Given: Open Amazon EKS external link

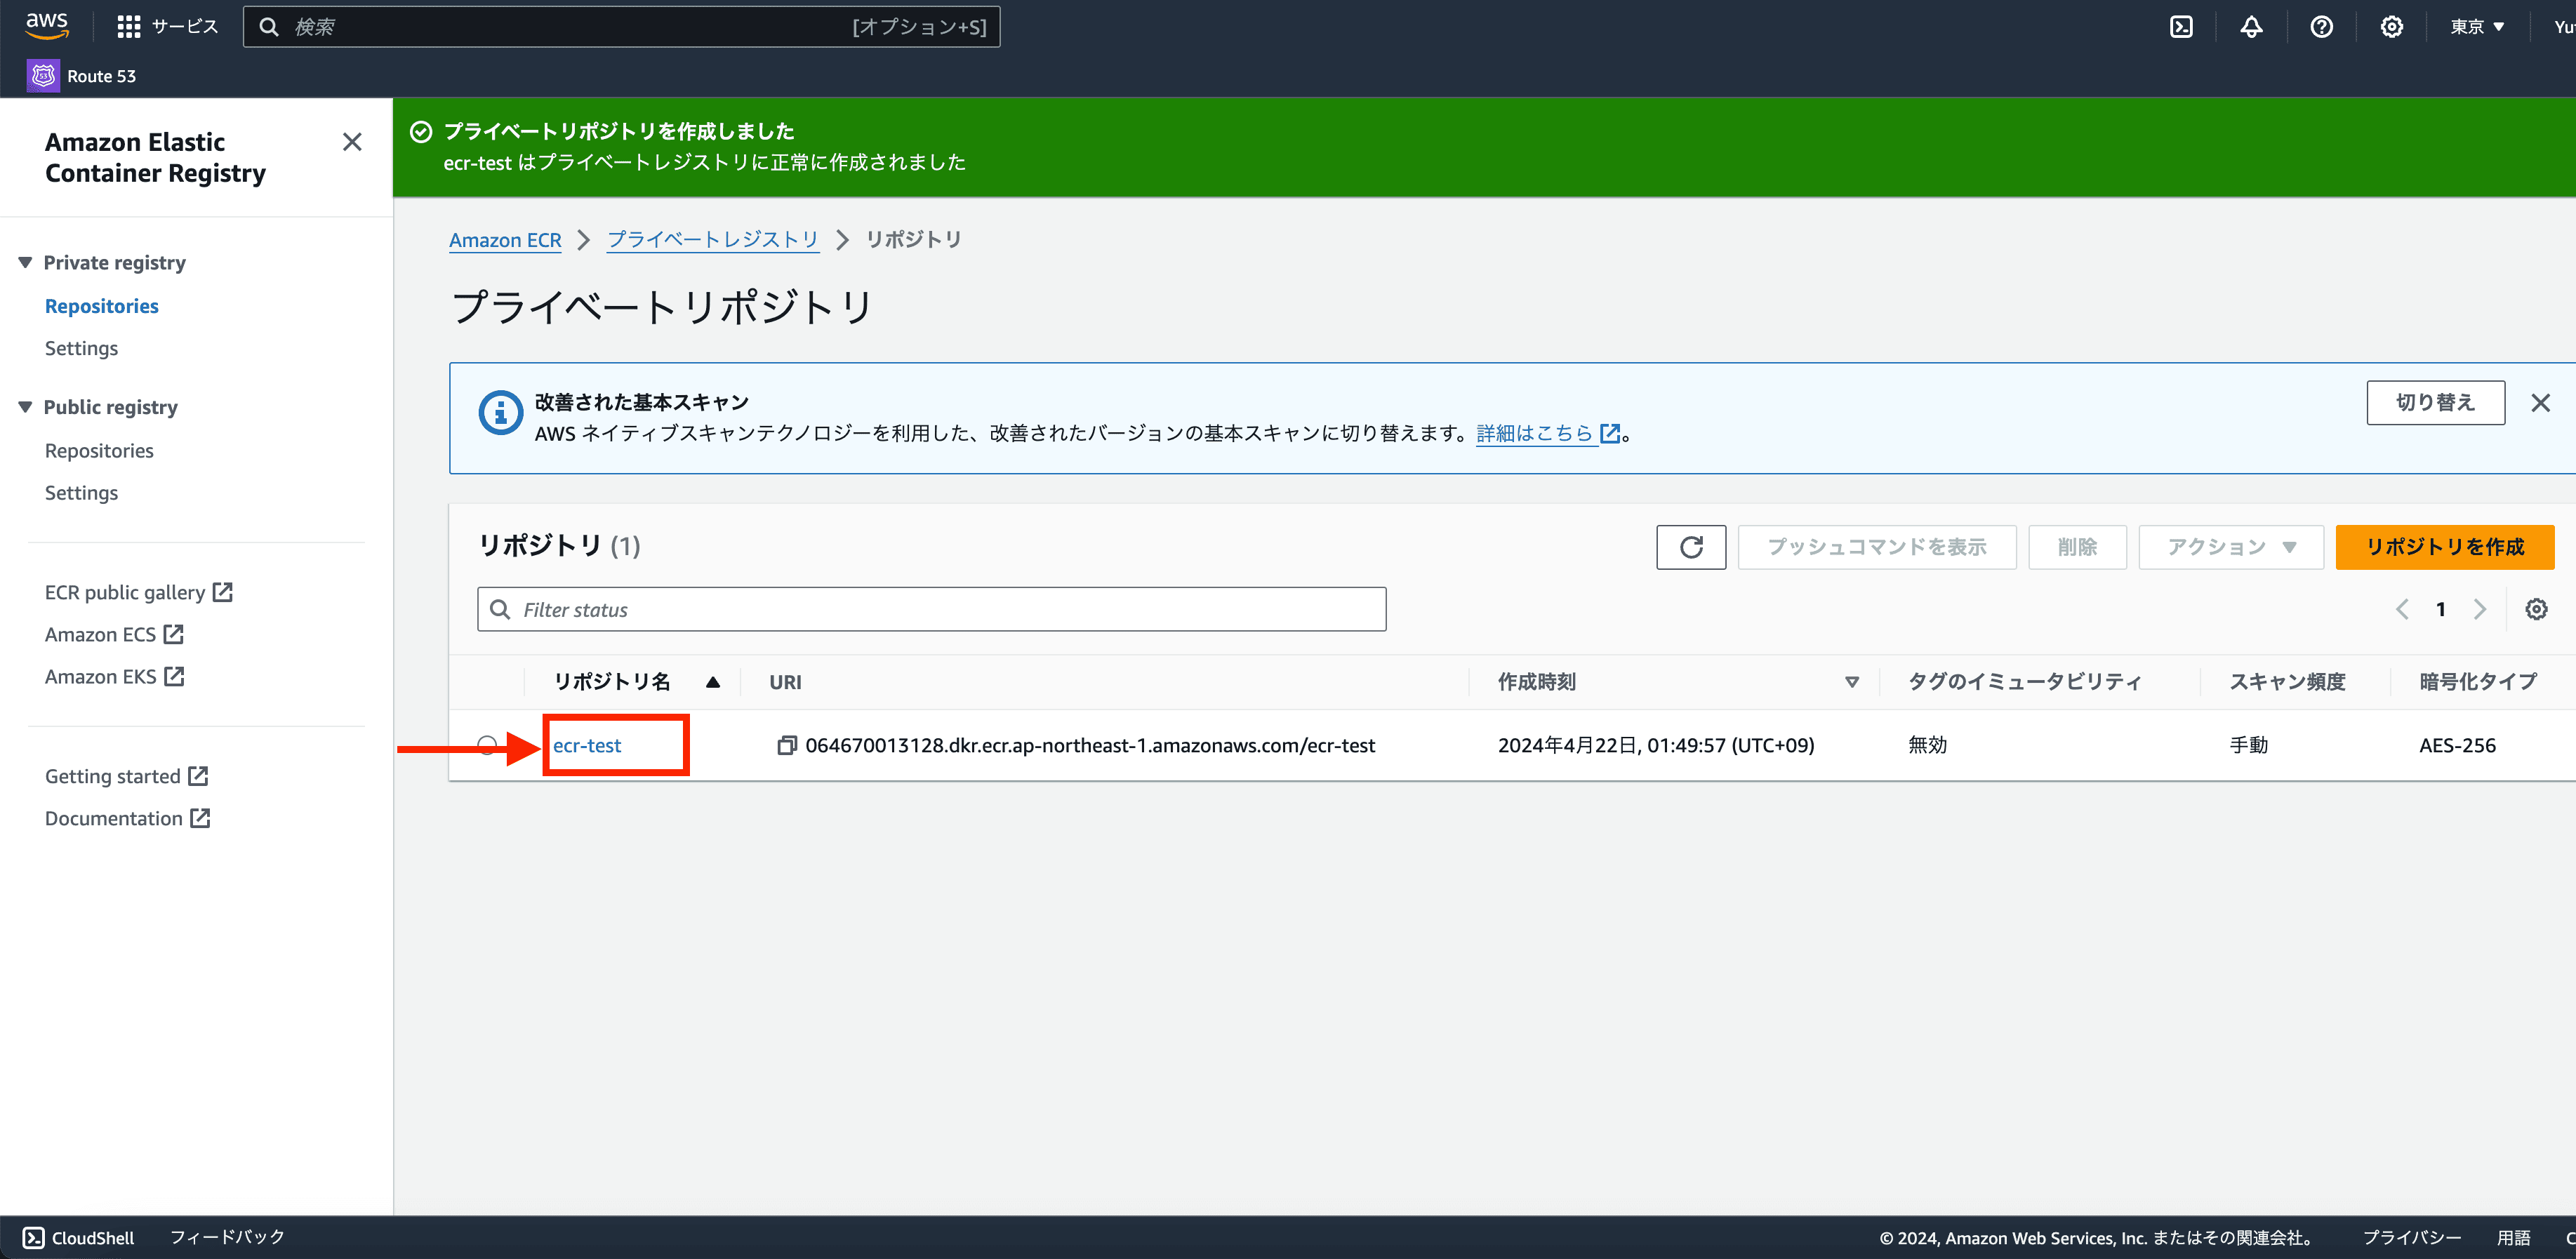Looking at the screenshot, I should pos(114,676).
